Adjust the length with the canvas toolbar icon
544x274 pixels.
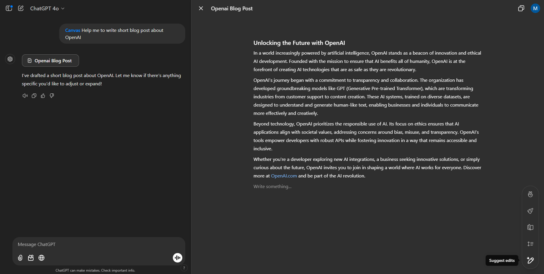tap(530, 244)
